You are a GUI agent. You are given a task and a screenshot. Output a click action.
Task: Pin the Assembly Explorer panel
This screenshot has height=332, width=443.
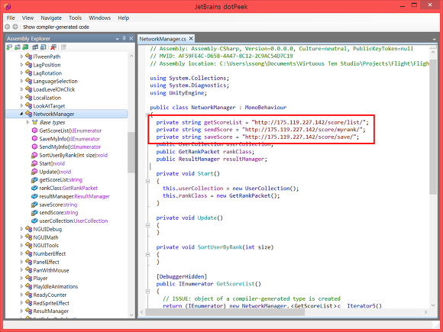[x=124, y=38]
